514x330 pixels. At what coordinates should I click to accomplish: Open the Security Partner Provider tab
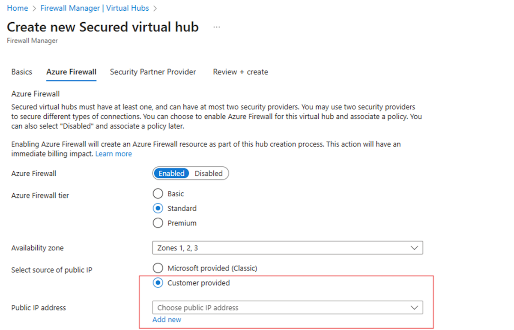[152, 72]
